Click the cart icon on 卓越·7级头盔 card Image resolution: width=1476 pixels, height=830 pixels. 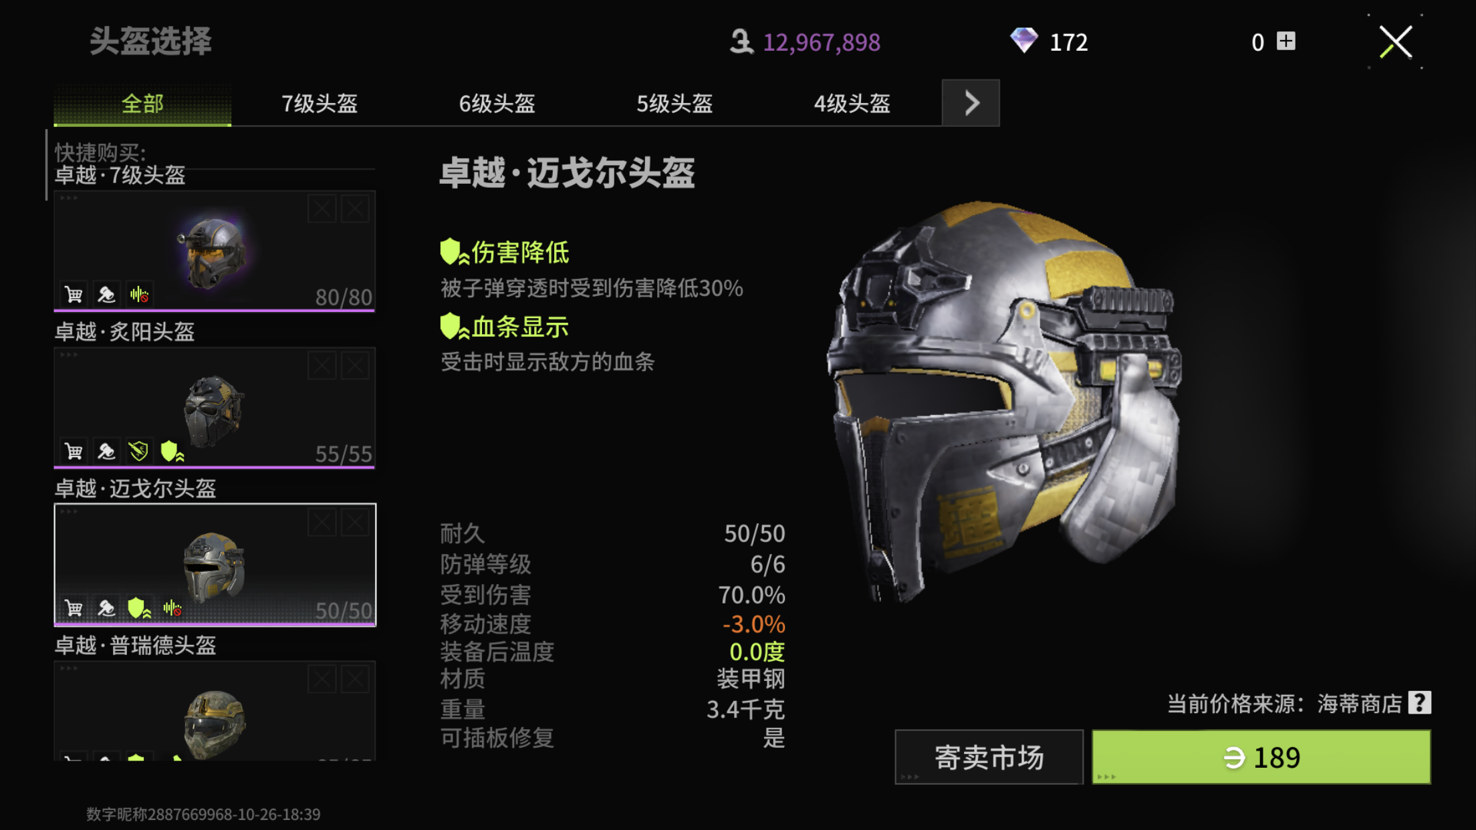tap(74, 294)
